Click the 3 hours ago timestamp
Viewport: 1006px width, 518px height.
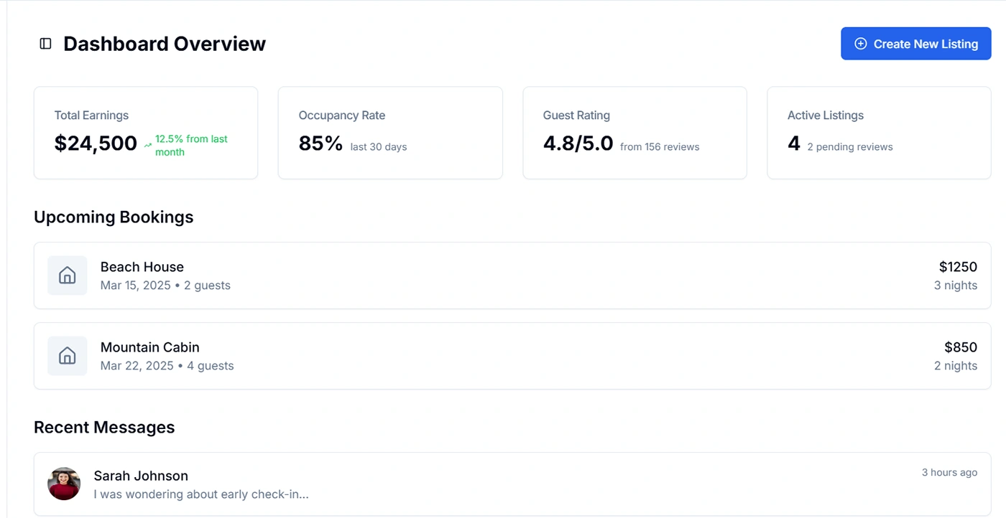[949, 472]
